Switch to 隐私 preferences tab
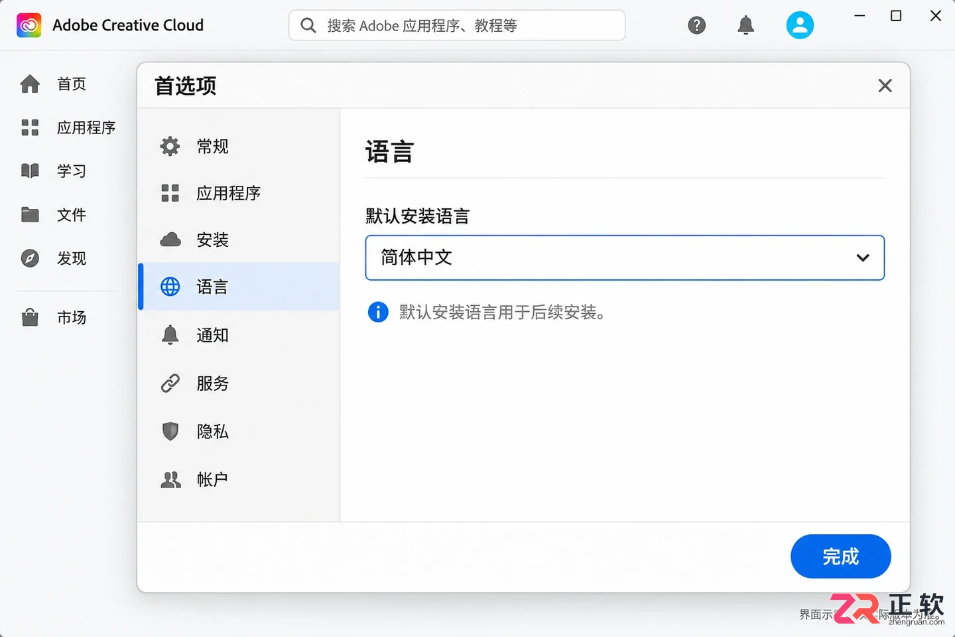 [239, 431]
